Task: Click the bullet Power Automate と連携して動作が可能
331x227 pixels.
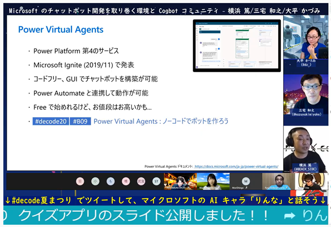Action: (91, 93)
